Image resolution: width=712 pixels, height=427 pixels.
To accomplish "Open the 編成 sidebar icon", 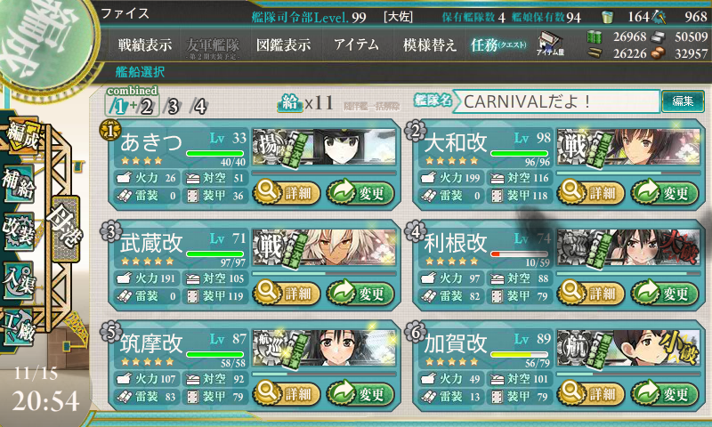I will (20, 134).
